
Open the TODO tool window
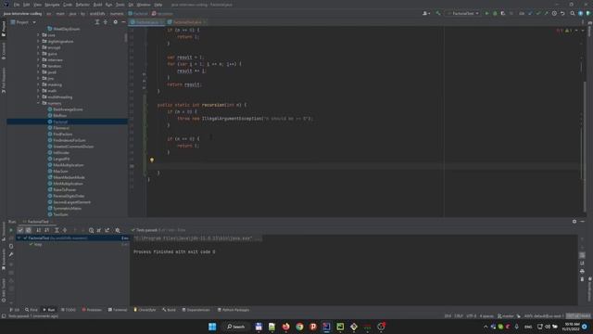[x=69, y=310]
